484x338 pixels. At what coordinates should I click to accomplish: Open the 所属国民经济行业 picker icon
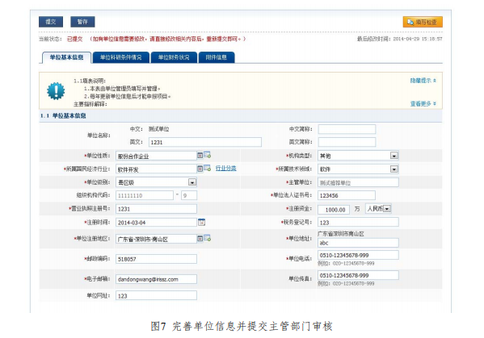208,168
